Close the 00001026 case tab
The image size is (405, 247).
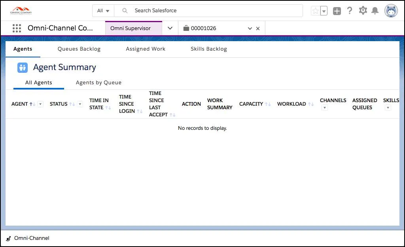coord(258,28)
